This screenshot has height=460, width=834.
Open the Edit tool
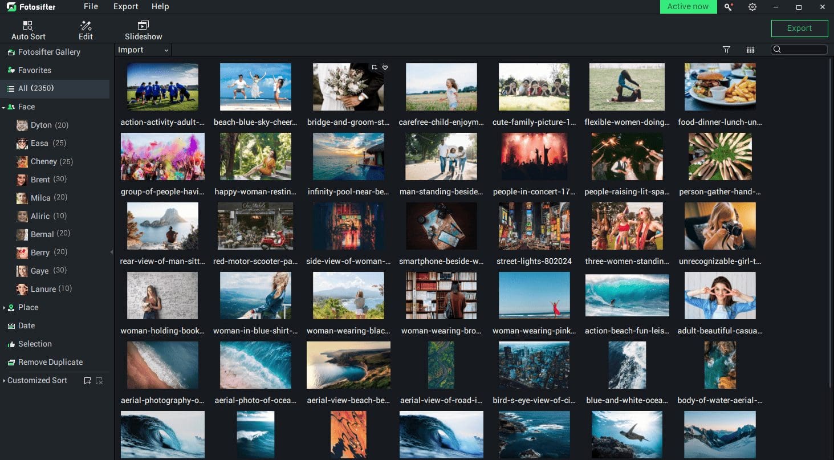[86, 30]
